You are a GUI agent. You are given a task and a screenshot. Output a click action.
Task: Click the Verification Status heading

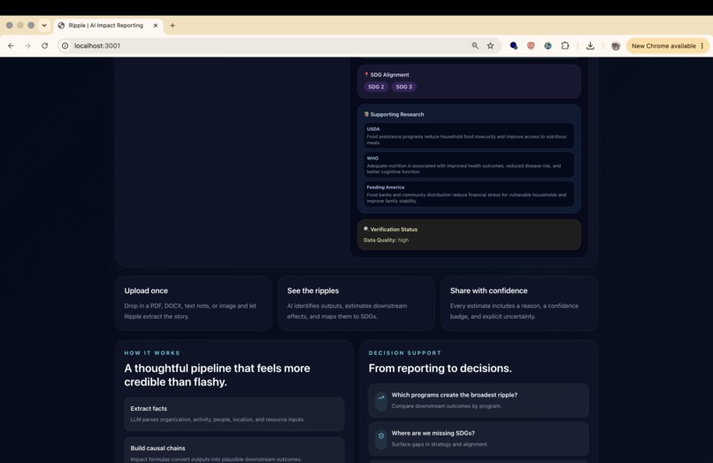[x=394, y=229]
